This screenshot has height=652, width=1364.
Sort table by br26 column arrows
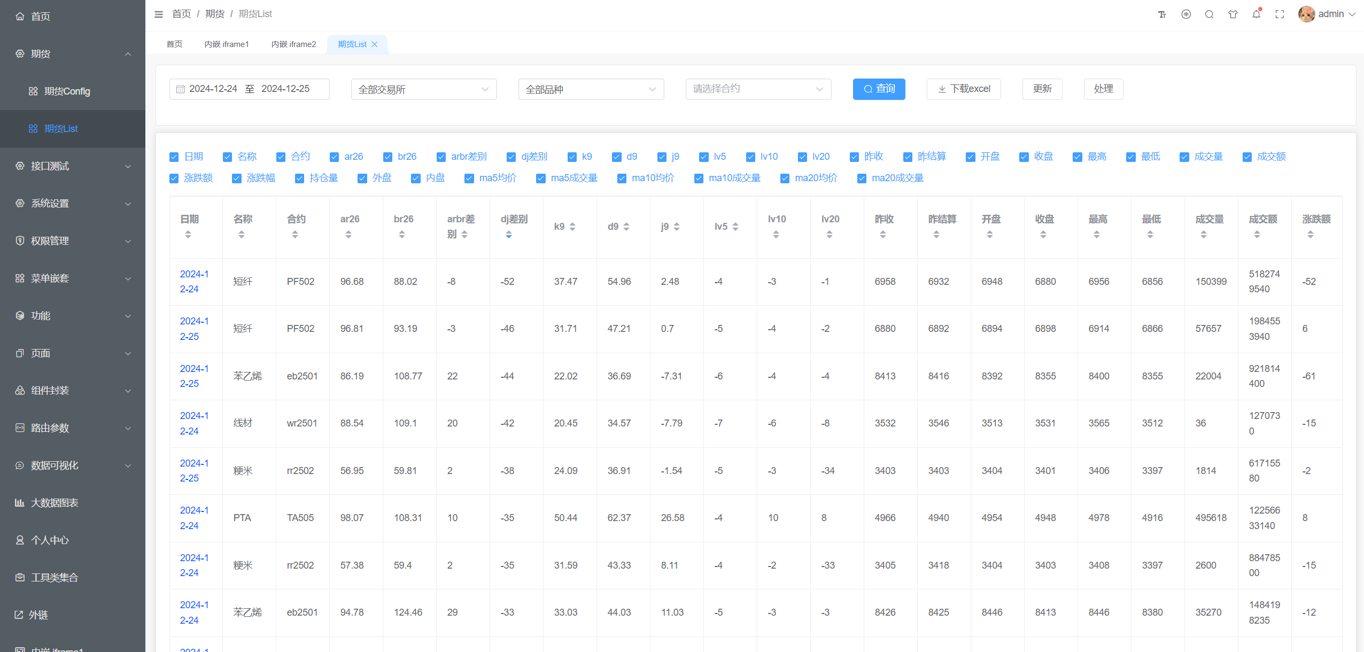[x=402, y=234]
